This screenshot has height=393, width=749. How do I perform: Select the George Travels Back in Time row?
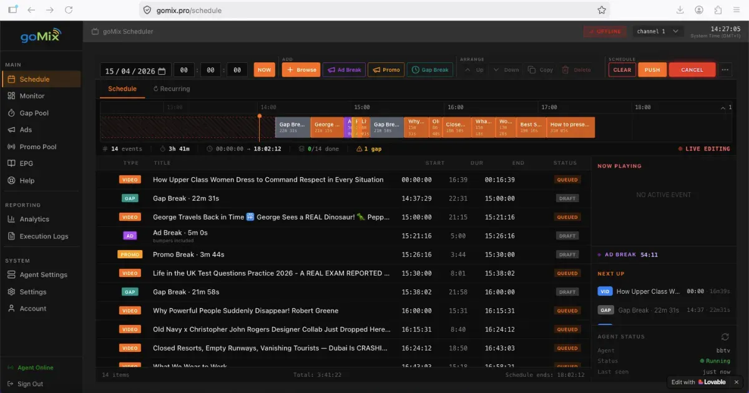[343, 217]
